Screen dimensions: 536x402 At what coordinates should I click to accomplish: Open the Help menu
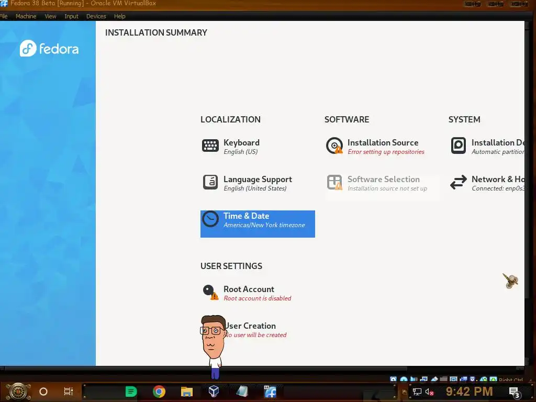click(120, 16)
